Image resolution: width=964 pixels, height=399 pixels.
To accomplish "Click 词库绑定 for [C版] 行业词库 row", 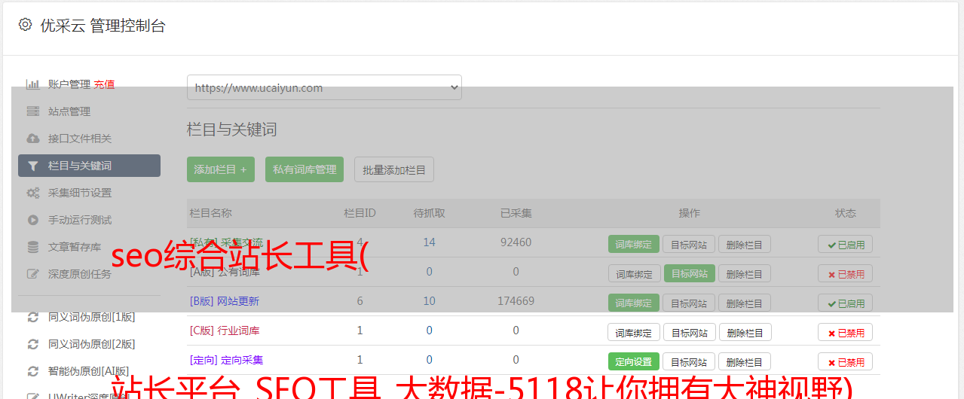I will click(x=634, y=332).
